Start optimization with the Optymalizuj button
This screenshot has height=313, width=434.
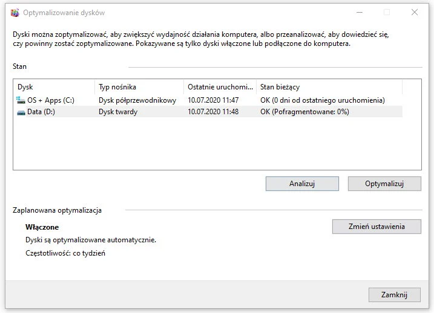tap(384, 183)
